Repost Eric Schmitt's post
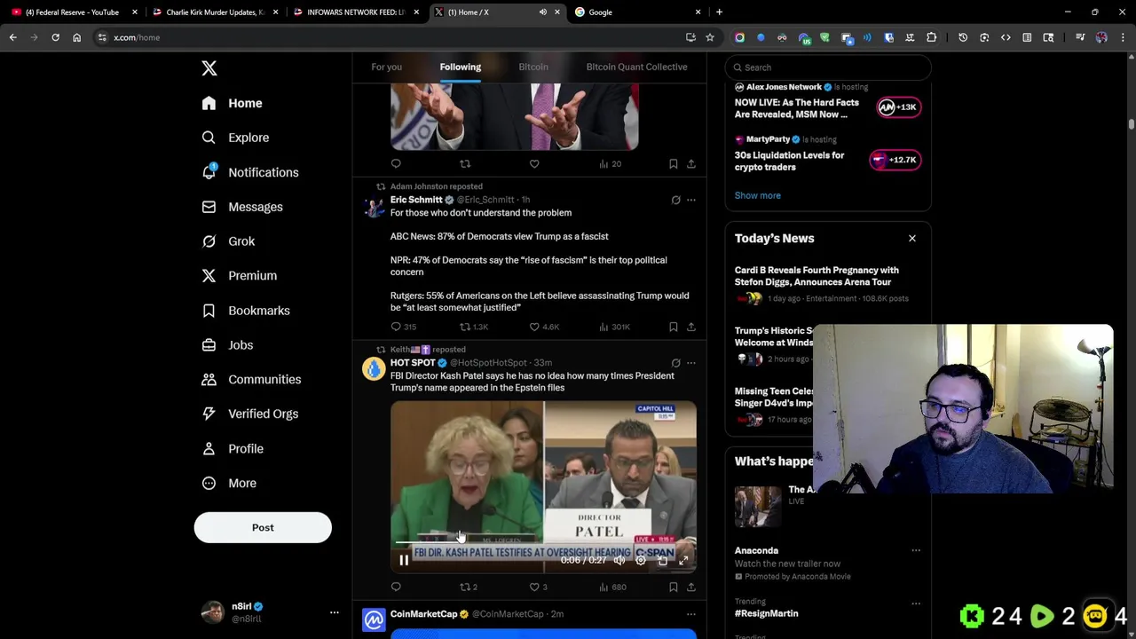Image resolution: width=1136 pixels, height=639 pixels. click(465, 327)
